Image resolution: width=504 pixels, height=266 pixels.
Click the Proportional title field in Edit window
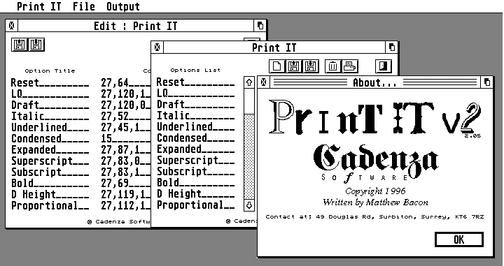pyautogui.click(x=50, y=206)
